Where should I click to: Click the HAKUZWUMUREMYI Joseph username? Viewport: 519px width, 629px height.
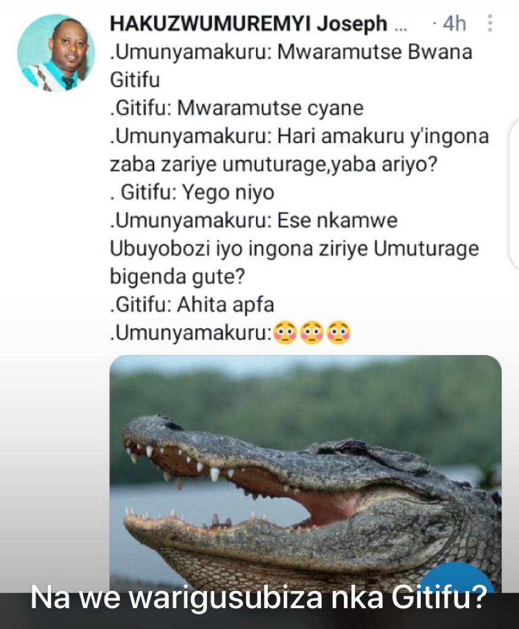pos(249,24)
